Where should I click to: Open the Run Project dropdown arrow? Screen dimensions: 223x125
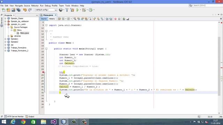[80, 10]
